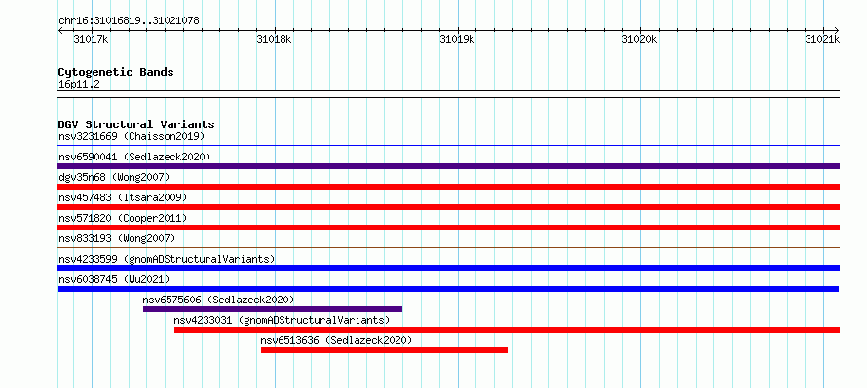
Task: Select the red bar for nsv457483
Action: pos(449,207)
